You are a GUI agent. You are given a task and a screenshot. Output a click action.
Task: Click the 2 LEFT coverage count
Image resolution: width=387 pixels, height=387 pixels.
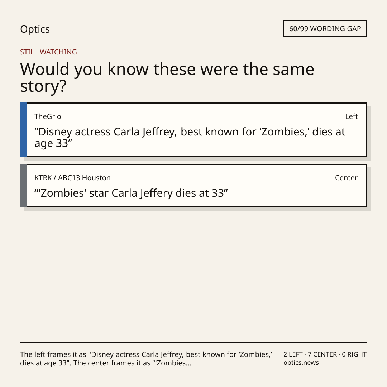tap(293, 354)
